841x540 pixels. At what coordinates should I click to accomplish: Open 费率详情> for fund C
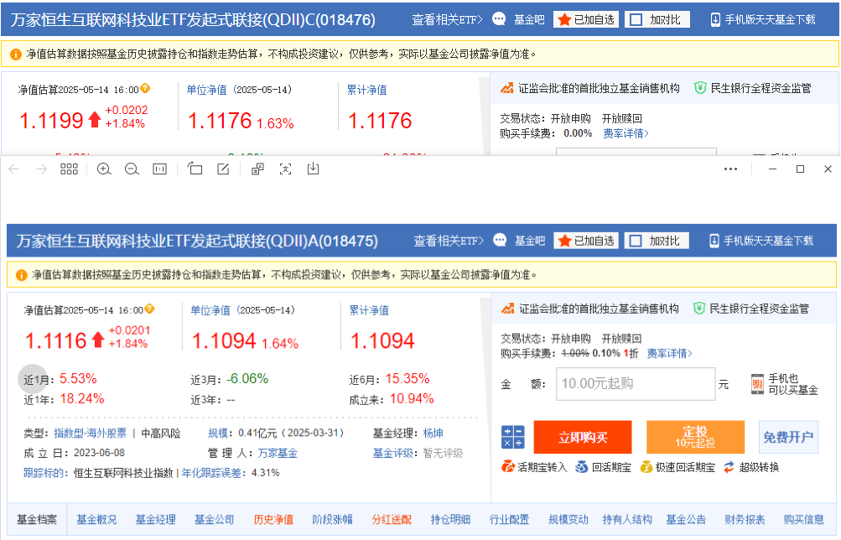tap(626, 133)
